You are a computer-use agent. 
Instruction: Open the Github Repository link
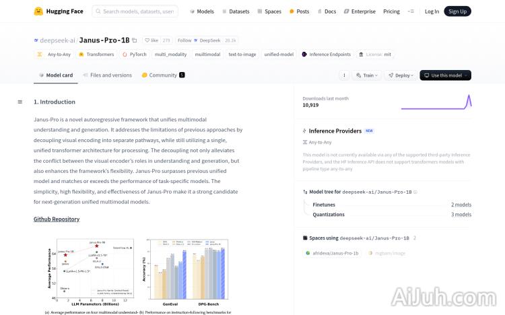point(57,219)
